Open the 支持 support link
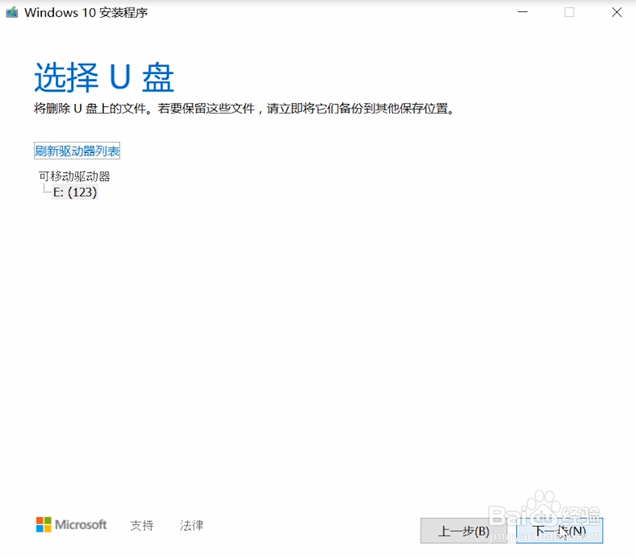 141,525
